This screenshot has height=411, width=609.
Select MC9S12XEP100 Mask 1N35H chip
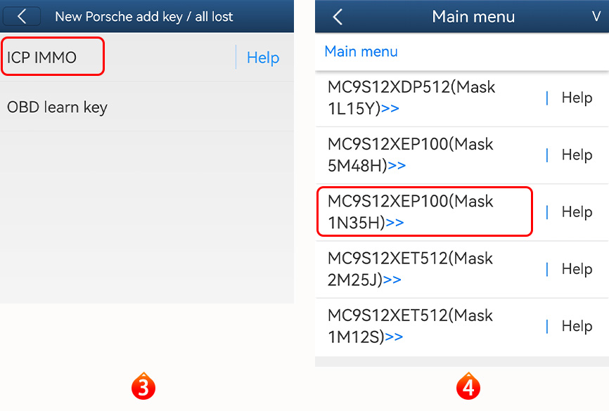click(x=411, y=211)
